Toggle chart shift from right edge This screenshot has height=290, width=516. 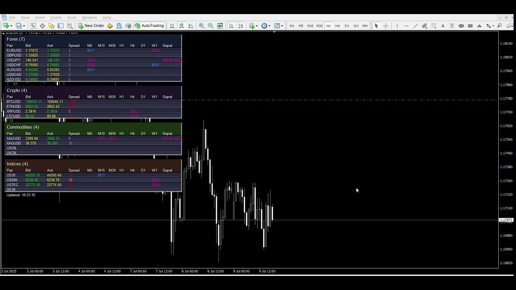point(241,26)
